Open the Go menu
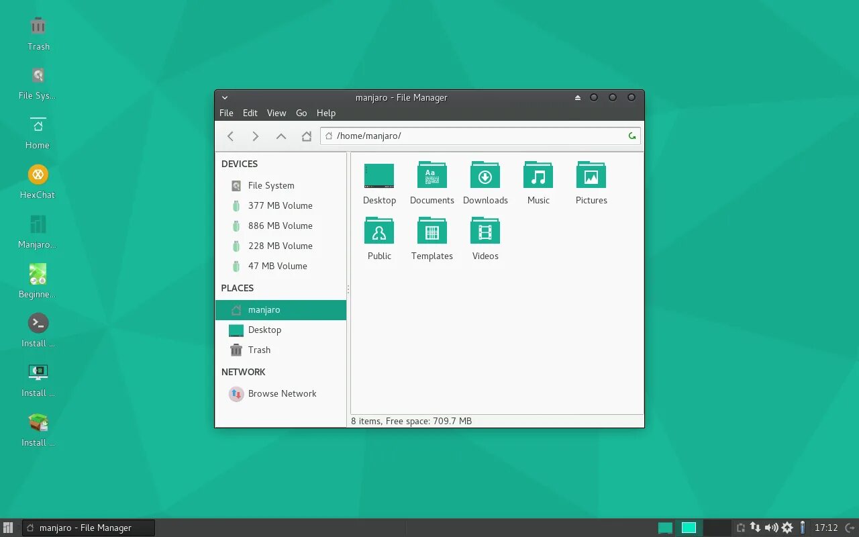Viewport: 859px width, 537px height. pyautogui.click(x=301, y=113)
